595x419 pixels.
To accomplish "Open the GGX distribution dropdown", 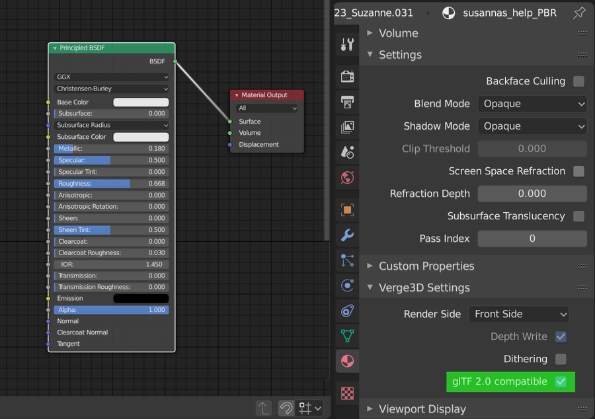I will [x=111, y=77].
